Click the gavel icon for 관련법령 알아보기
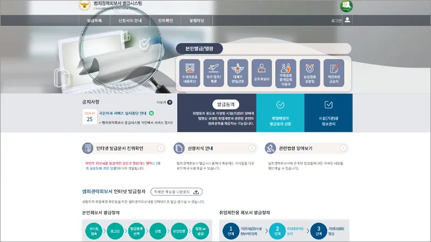 pyautogui.click(x=270, y=148)
